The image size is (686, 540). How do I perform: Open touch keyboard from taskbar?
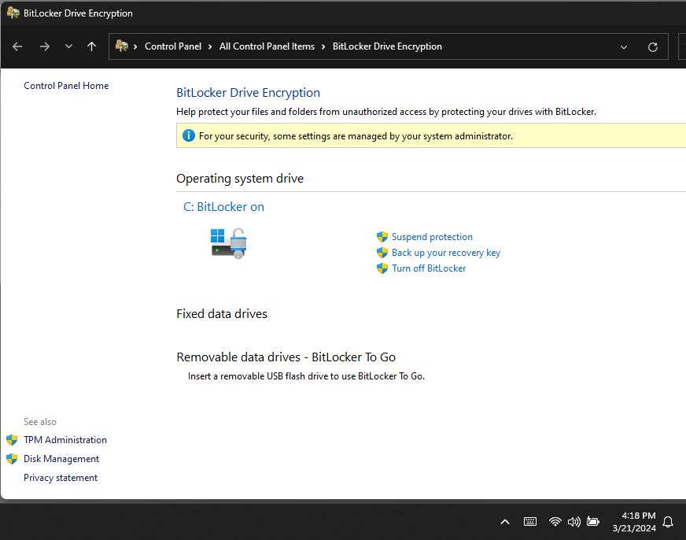(x=529, y=522)
